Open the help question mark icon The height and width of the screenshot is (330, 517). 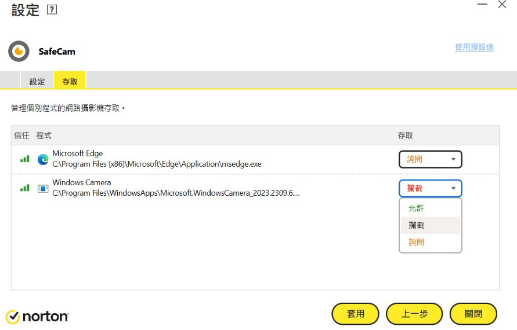(52, 9)
